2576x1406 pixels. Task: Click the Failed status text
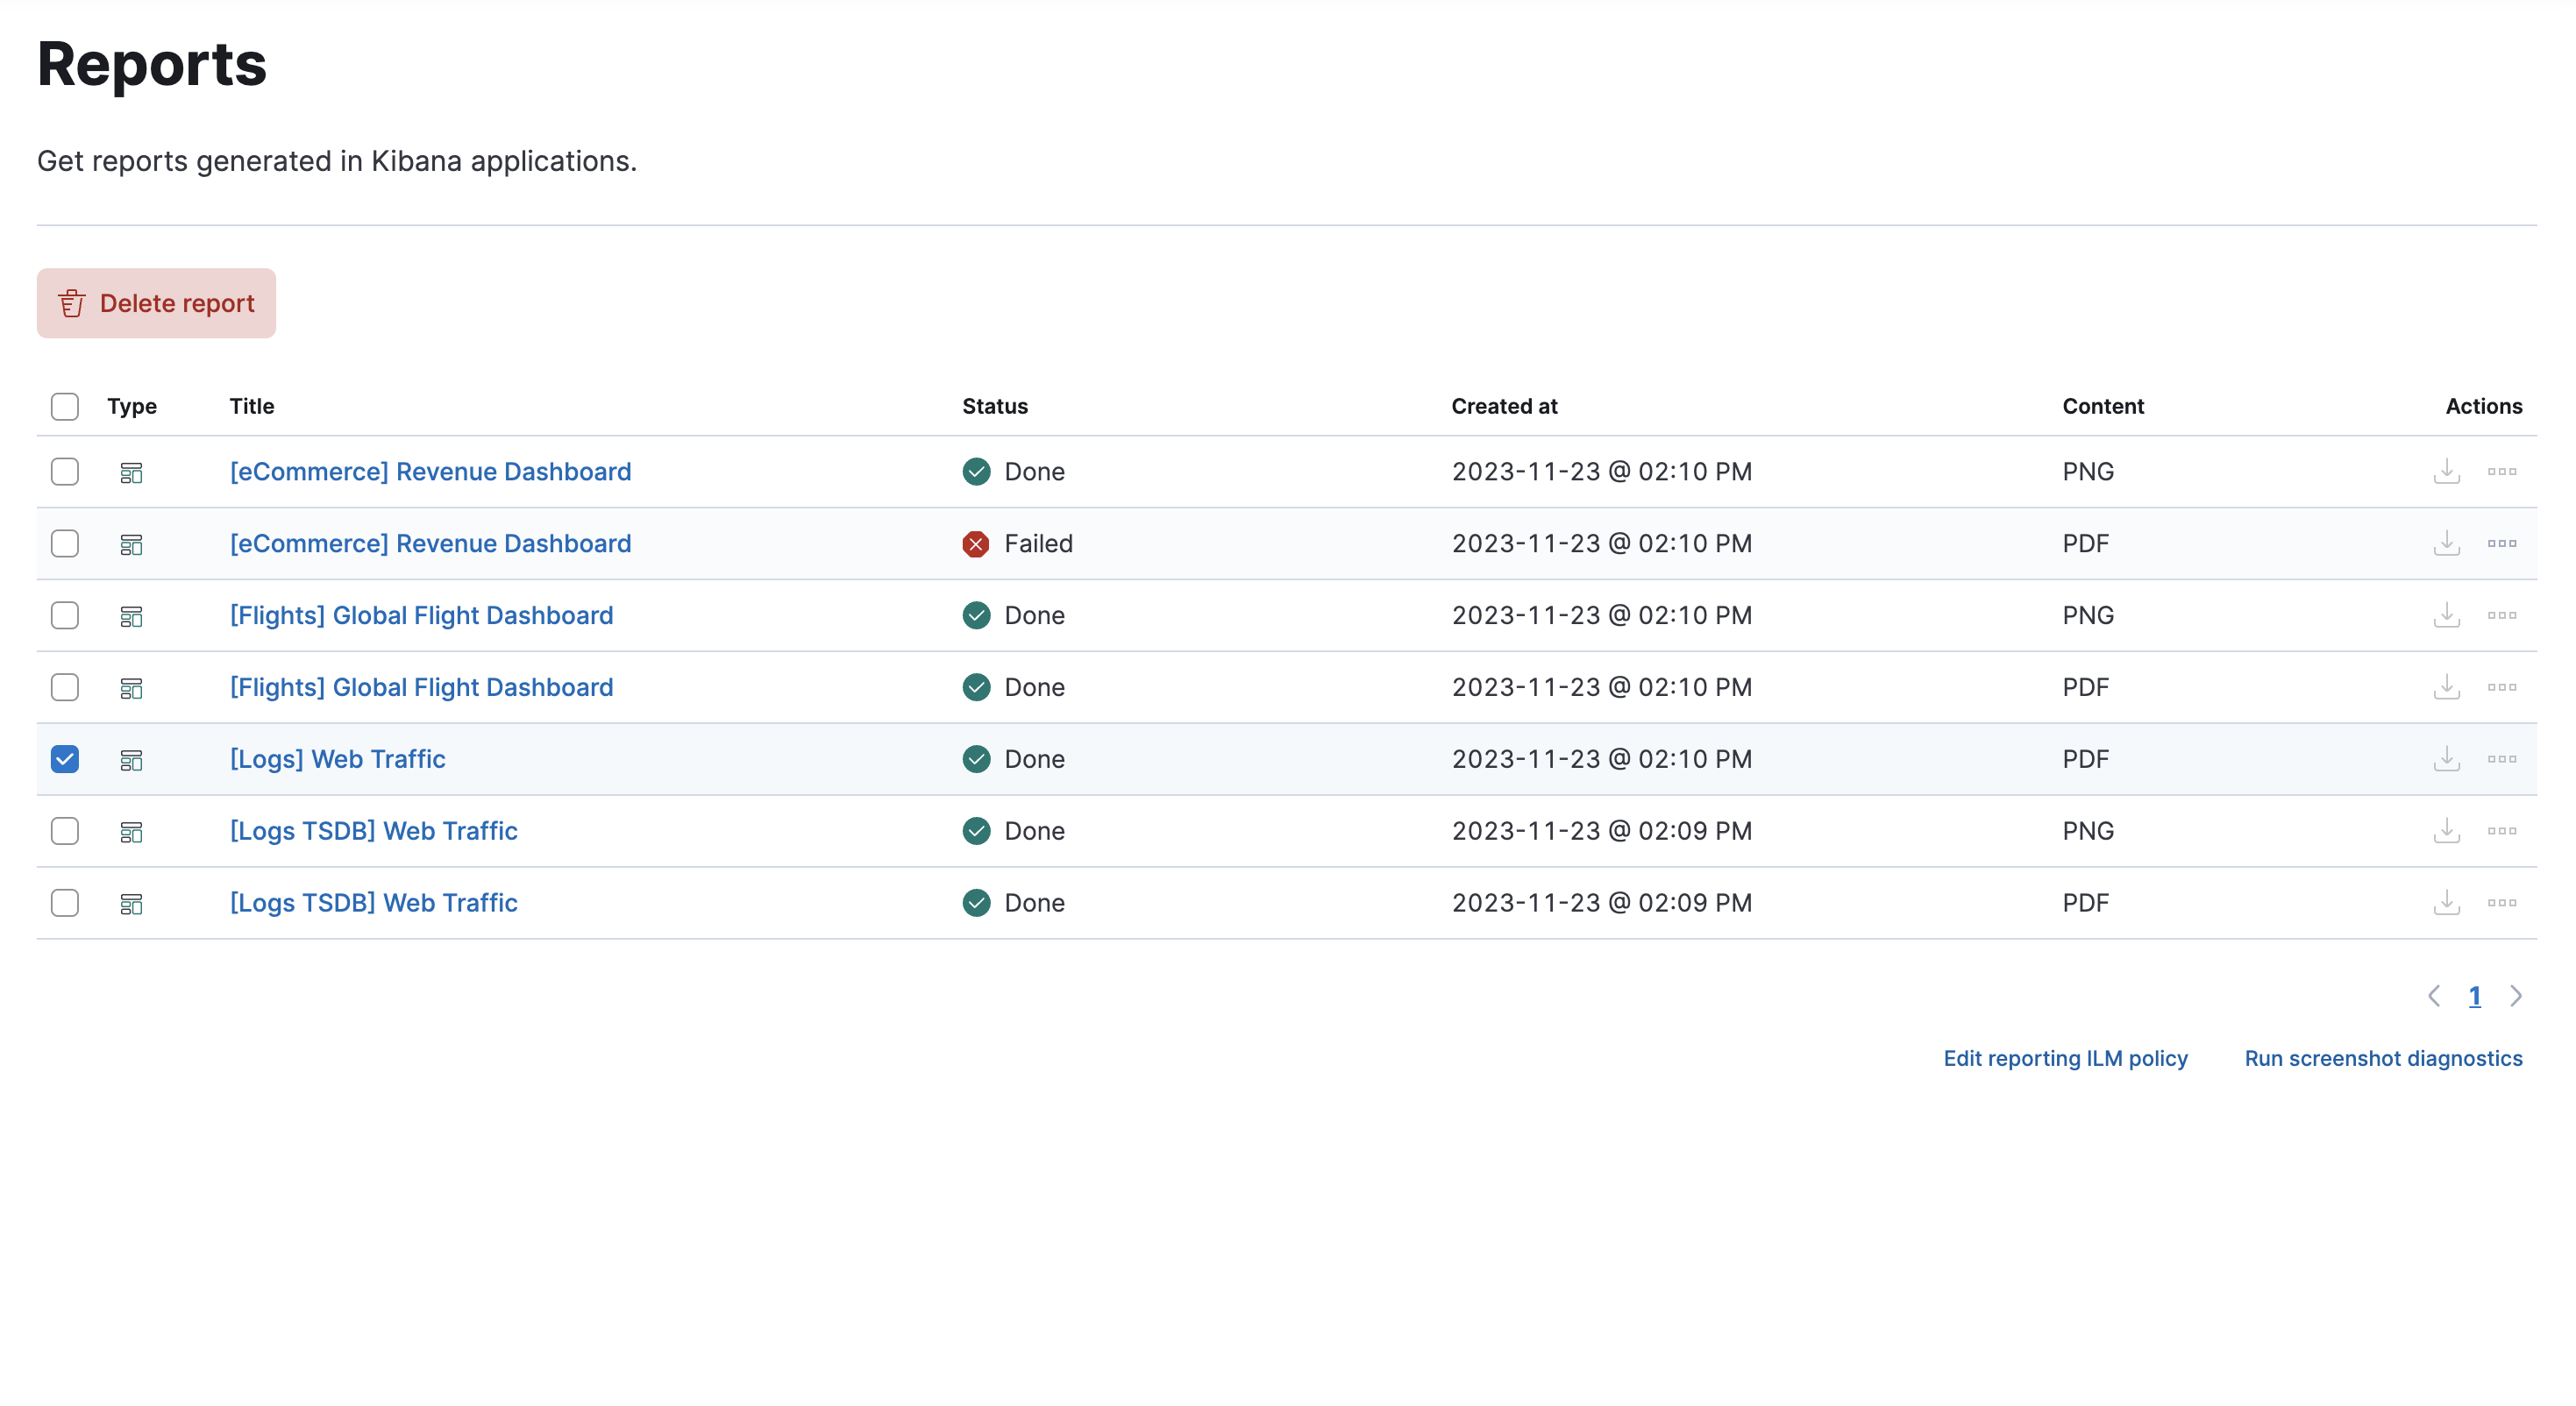1038,543
